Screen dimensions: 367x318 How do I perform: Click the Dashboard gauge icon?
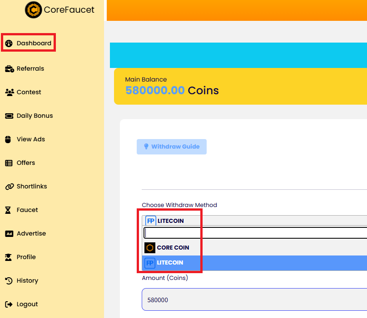pos(9,43)
